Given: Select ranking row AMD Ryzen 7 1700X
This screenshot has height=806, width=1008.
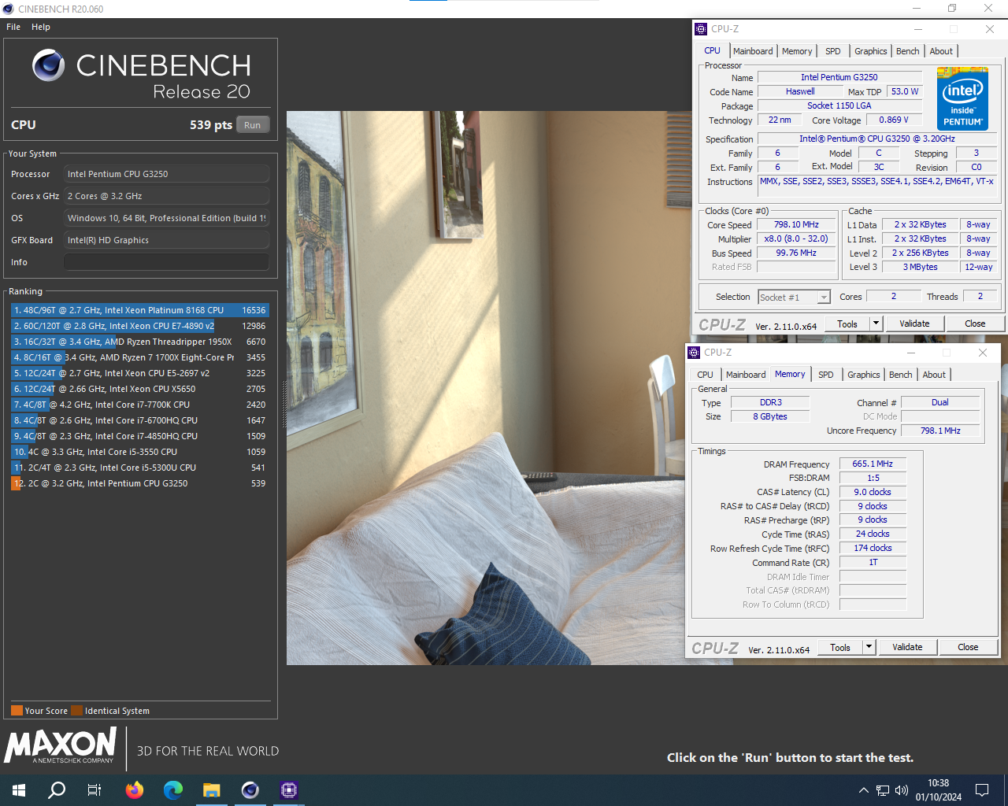Looking at the screenshot, I should [x=140, y=357].
